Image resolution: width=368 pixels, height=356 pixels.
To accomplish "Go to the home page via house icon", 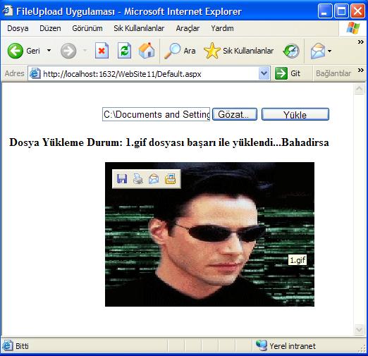I will [x=147, y=50].
